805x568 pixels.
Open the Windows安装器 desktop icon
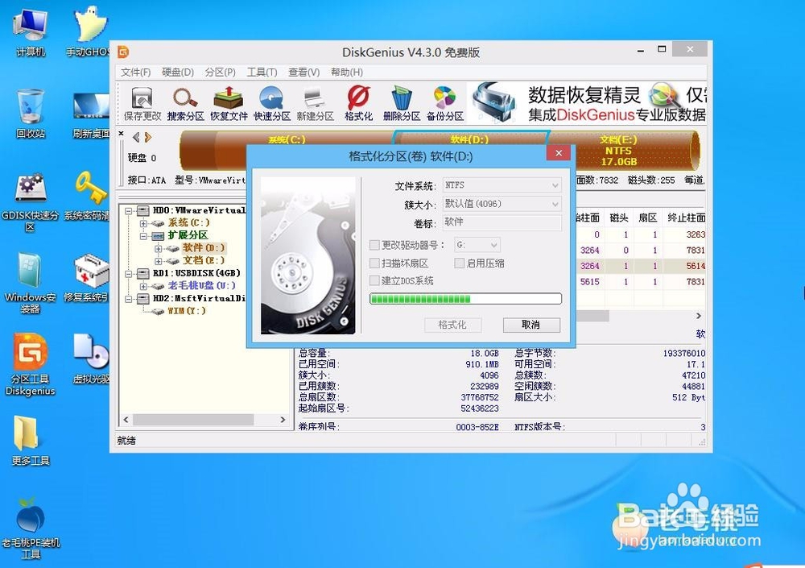pos(31,283)
